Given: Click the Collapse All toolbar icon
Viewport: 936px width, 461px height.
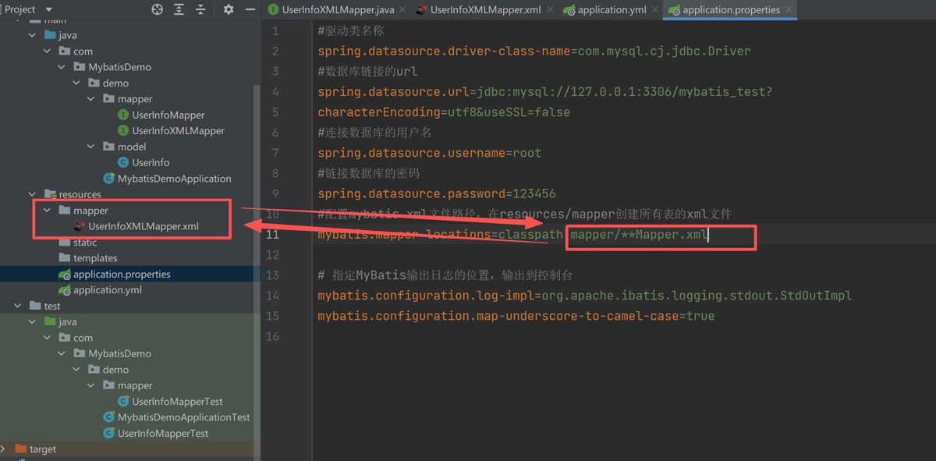Looking at the screenshot, I should 201,9.
